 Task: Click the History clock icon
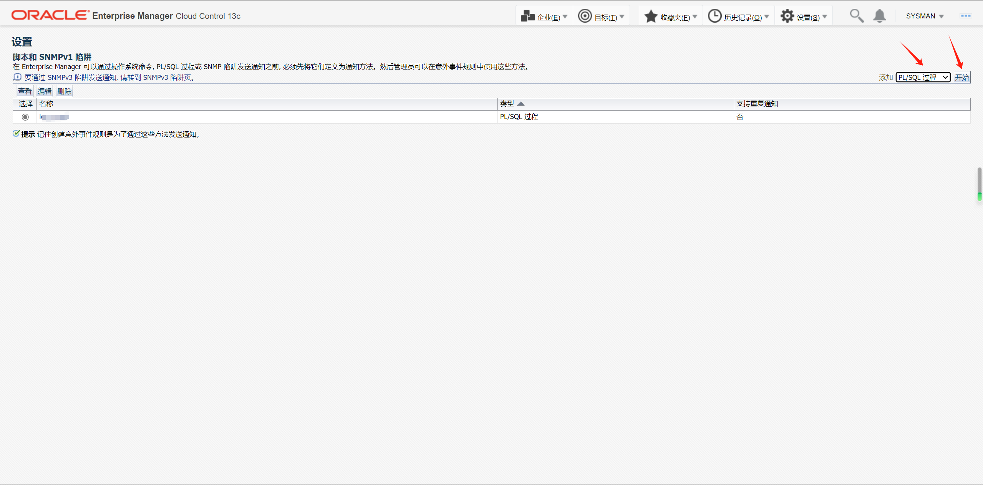(x=714, y=16)
